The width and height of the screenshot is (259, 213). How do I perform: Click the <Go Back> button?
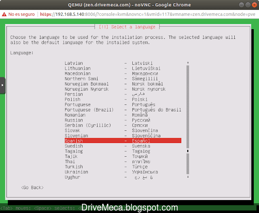(x=32, y=187)
